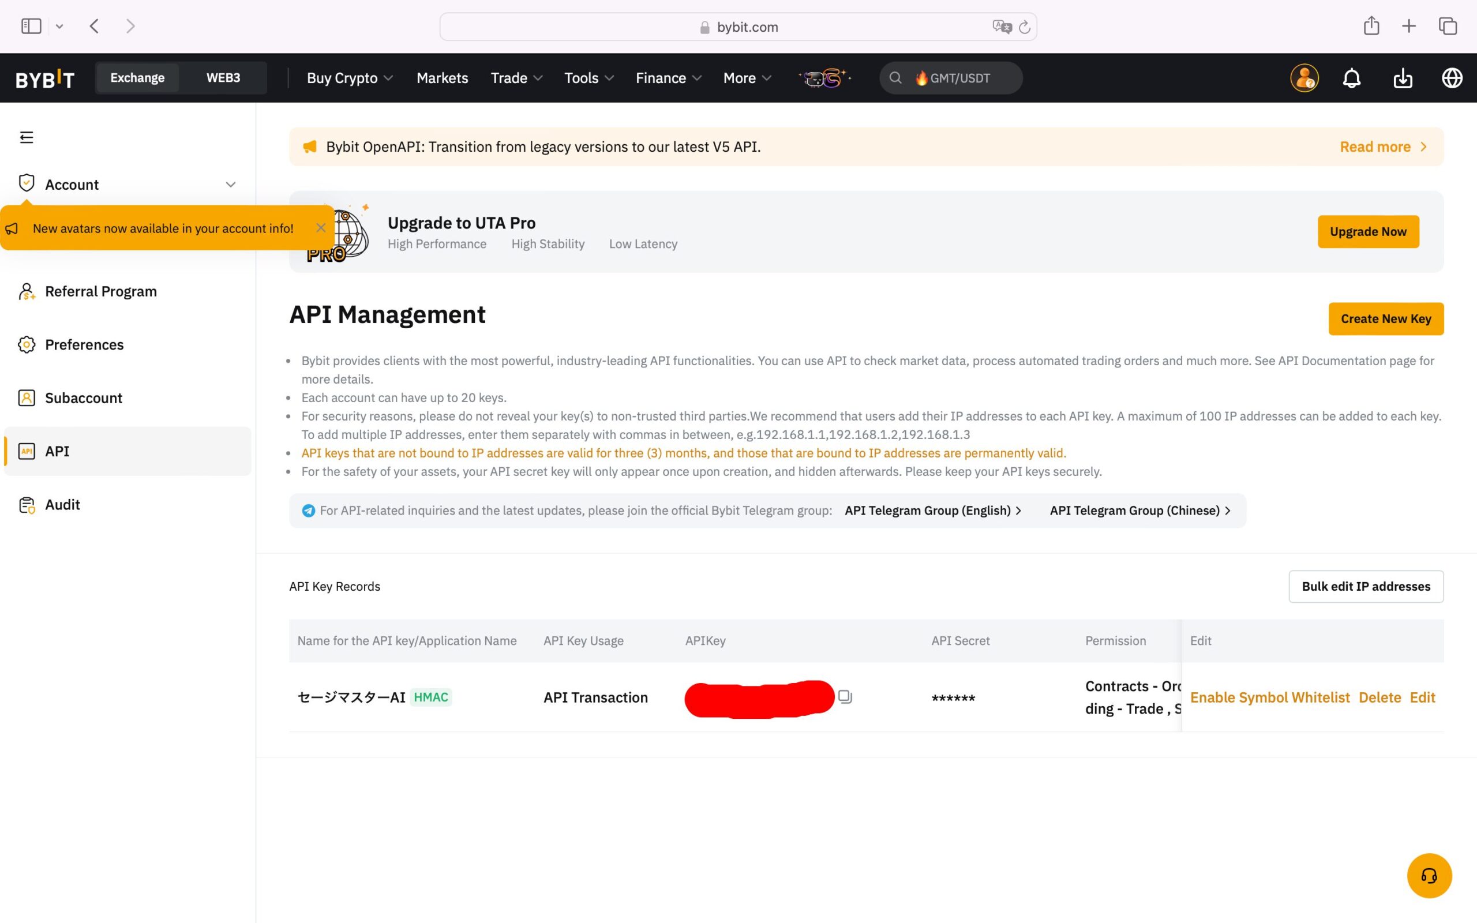Switch to the WEB3 toggle

pyautogui.click(x=223, y=78)
